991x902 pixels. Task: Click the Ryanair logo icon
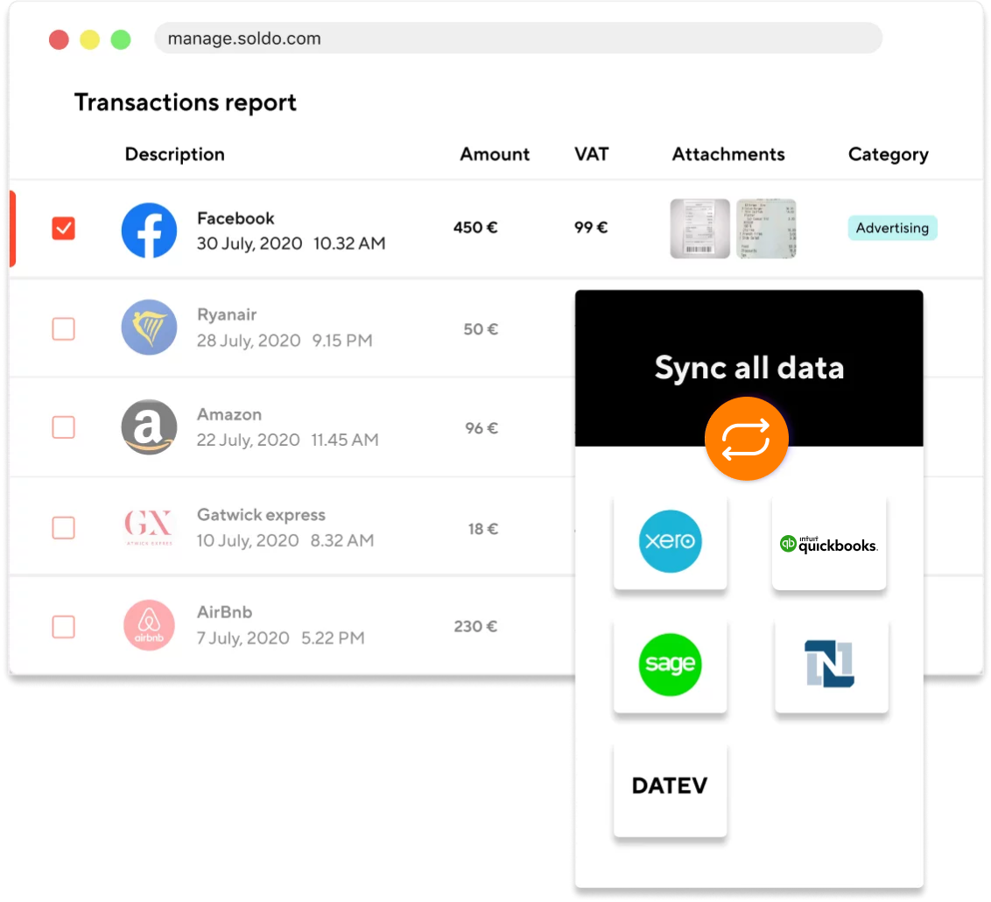[x=149, y=328]
